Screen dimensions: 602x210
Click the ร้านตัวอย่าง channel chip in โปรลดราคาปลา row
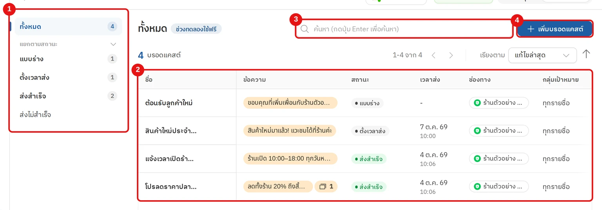coord(499,186)
